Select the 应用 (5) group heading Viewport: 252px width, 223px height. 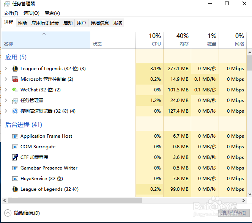click(x=16, y=57)
